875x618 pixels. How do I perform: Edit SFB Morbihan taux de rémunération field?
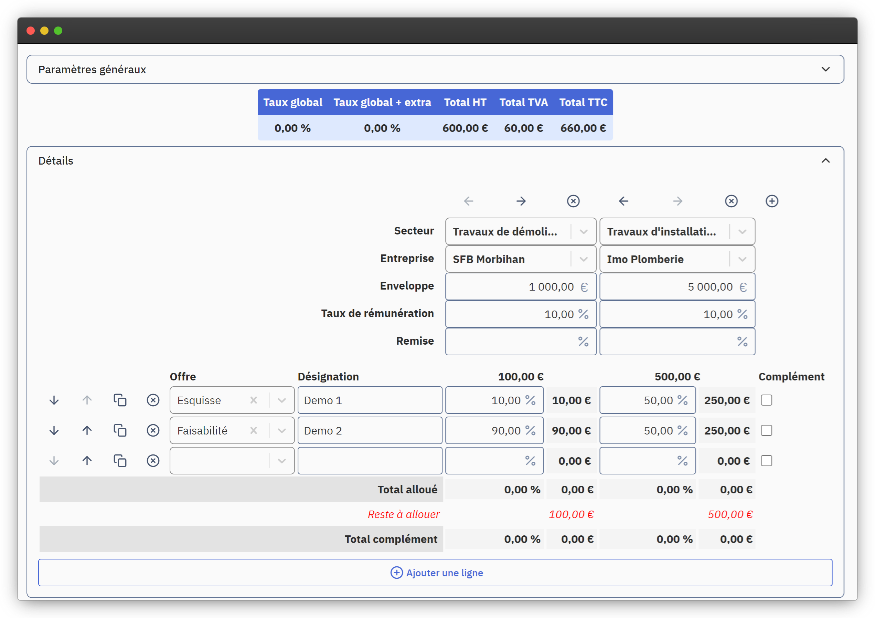521,314
